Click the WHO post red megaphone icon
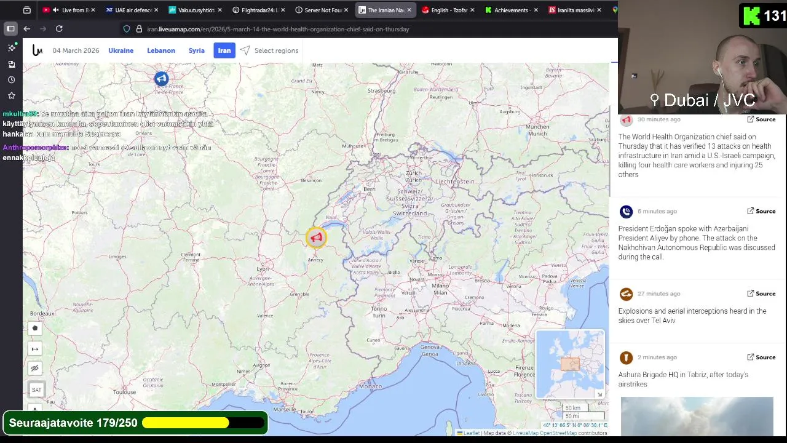The image size is (787, 443). 626,120
